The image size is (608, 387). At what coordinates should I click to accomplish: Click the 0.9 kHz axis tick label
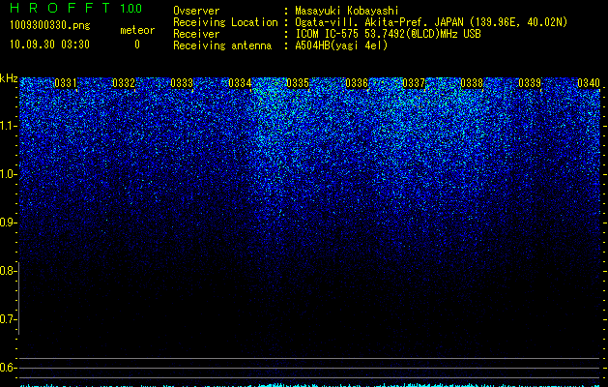[7, 223]
